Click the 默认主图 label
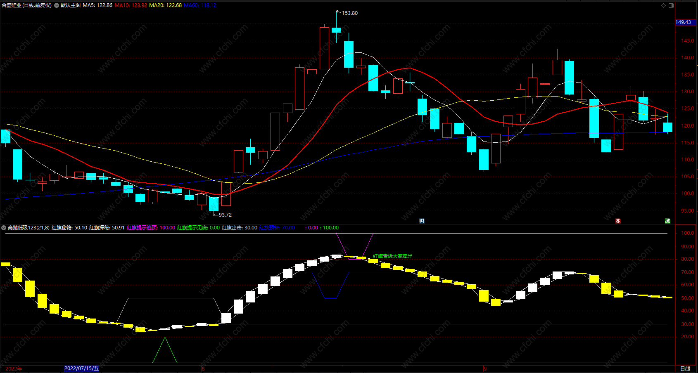The height and width of the screenshot is (373, 698). (x=71, y=5)
